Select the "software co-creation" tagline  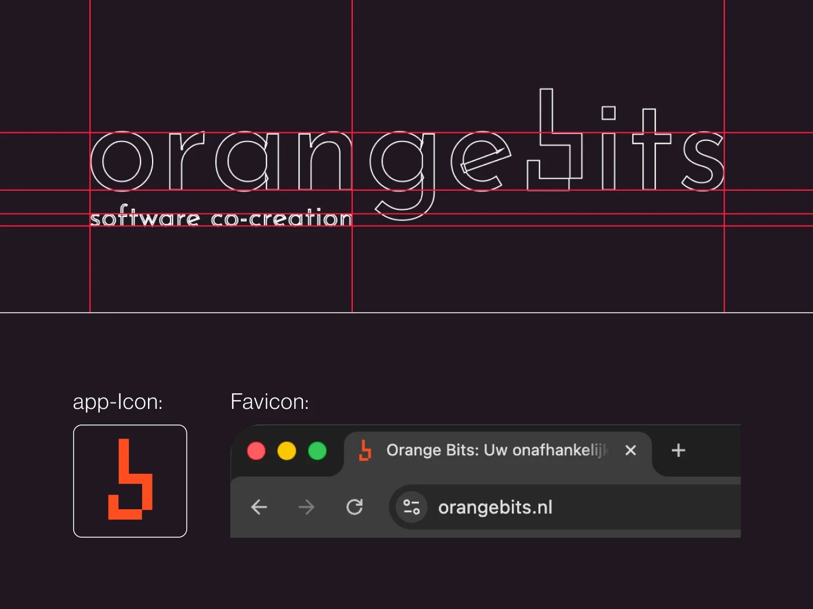[x=221, y=218]
